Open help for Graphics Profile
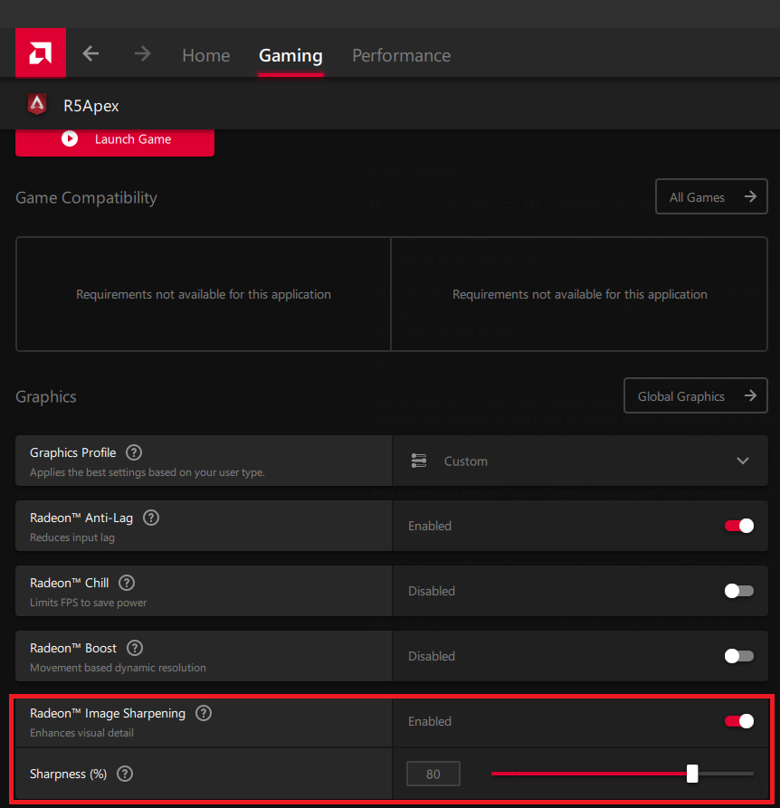This screenshot has width=780, height=808. click(134, 452)
